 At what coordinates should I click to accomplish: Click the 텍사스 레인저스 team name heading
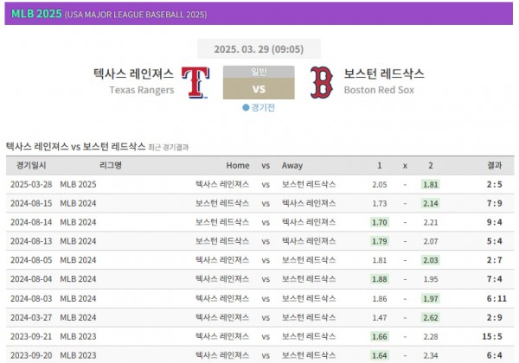coord(133,74)
